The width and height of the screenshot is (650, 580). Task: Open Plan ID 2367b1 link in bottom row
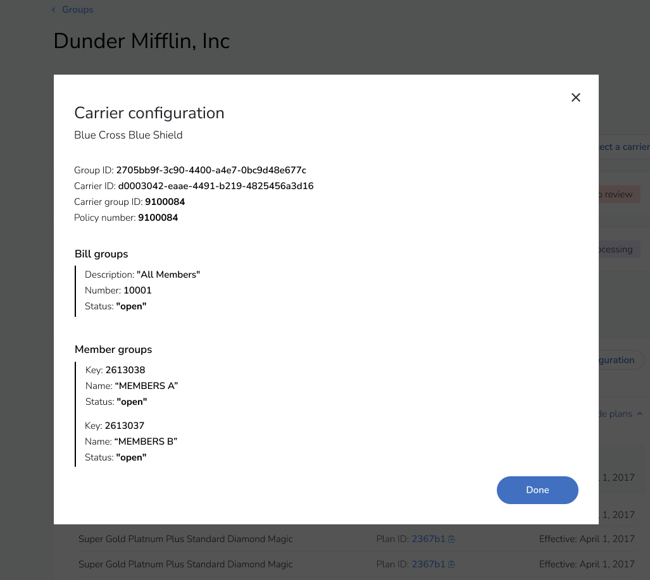(x=428, y=564)
